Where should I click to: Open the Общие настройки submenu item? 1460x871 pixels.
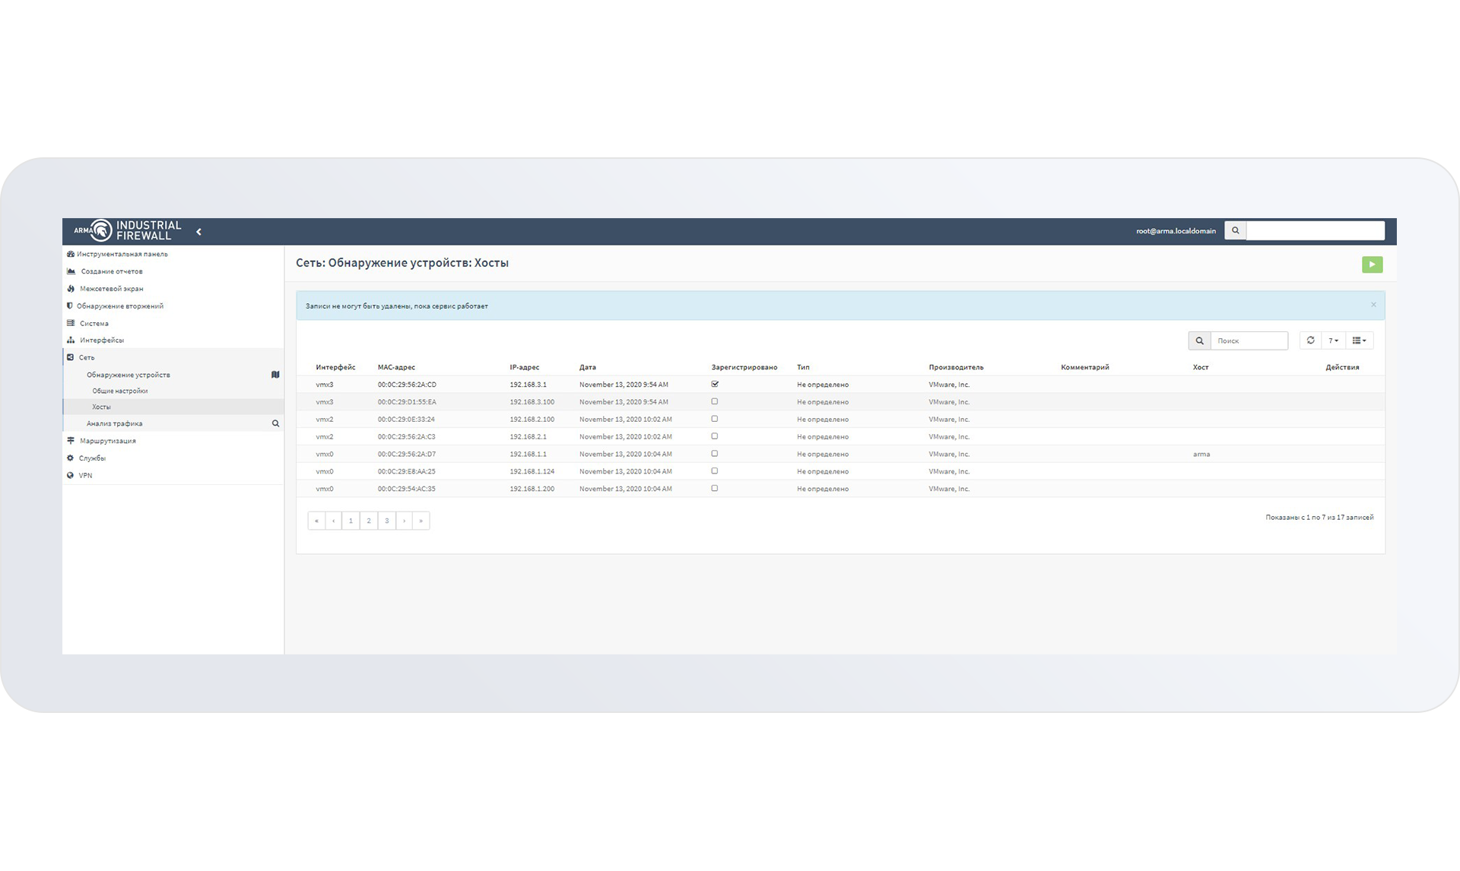tap(120, 391)
